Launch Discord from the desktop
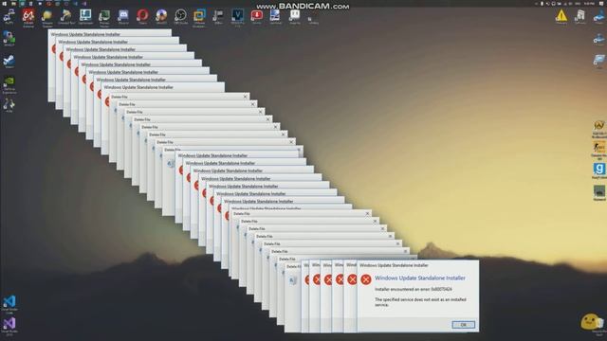The image size is (607, 341). 123,17
